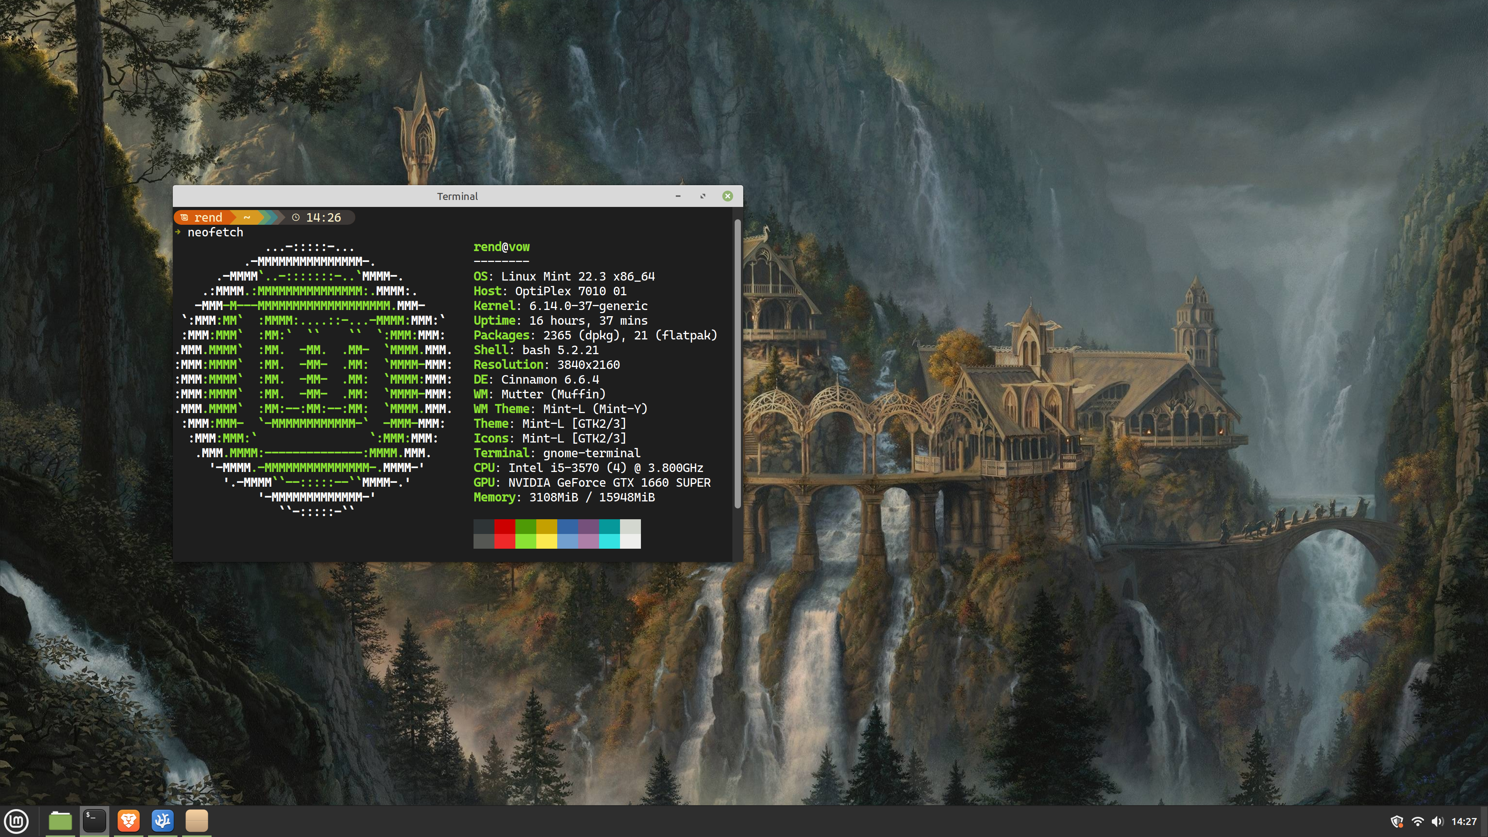Image resolution: width=1488 pixels, height=837 pixels.
Task: Open the Wi-Fi network tray icon
Action: pyautogui.click(x=1417, y=821)
